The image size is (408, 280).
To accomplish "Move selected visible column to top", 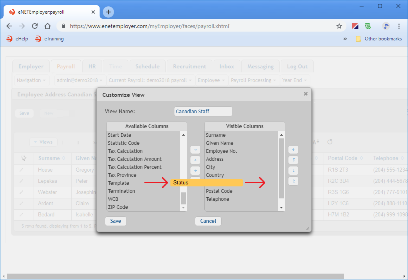I will pos(293,160).
